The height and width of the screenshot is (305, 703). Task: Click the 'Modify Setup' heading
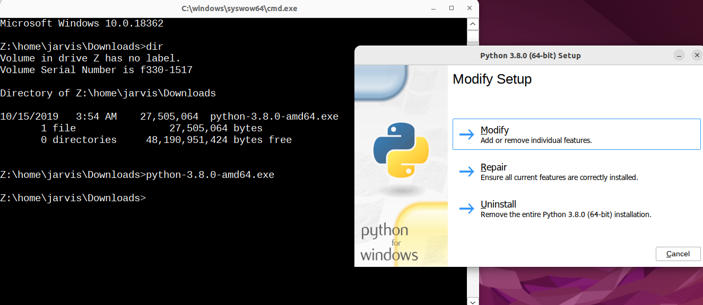click(492, 79)
